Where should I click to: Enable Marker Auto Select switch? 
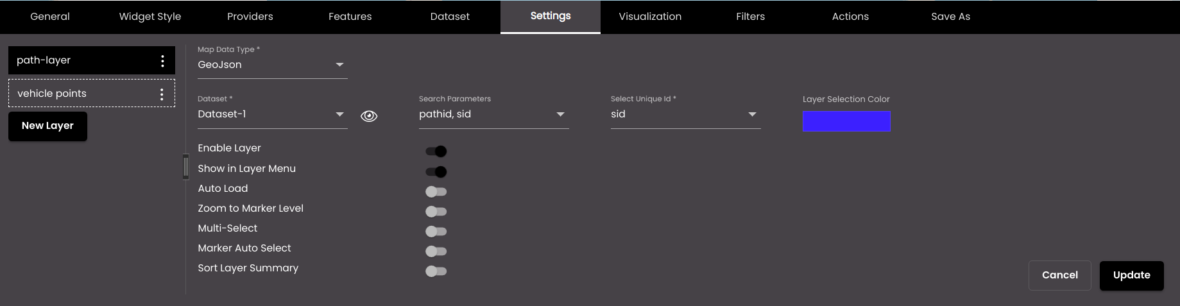click(436, 251)
